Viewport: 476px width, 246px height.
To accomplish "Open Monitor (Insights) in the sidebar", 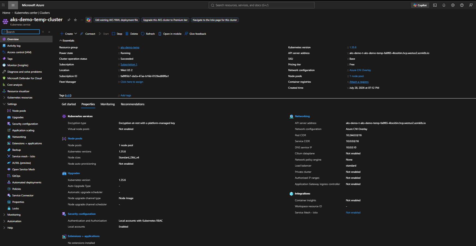I will [x=18, y=65].
